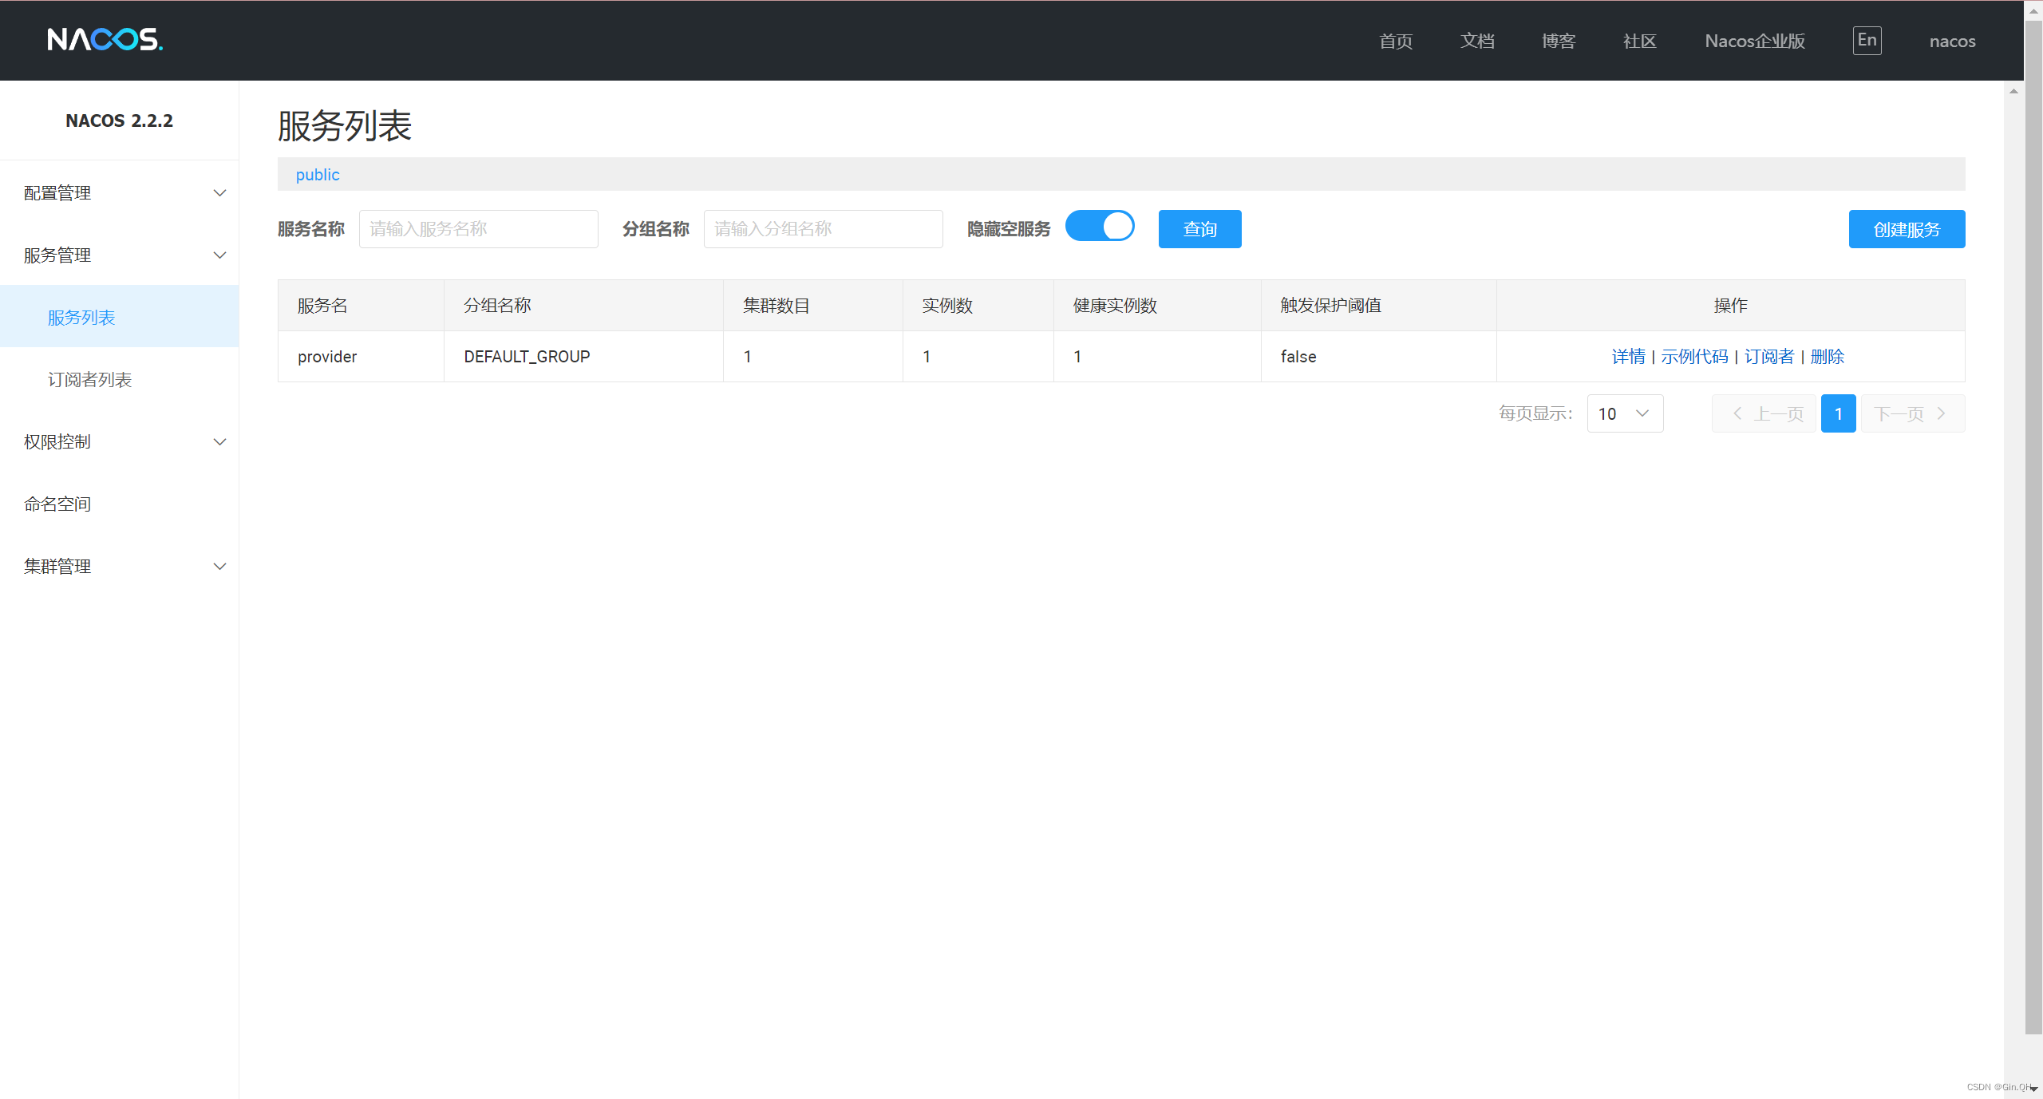The width and height of the screenshot is (2043, 1099).
Task: Open the nacos user menu
Action: 1952,42
